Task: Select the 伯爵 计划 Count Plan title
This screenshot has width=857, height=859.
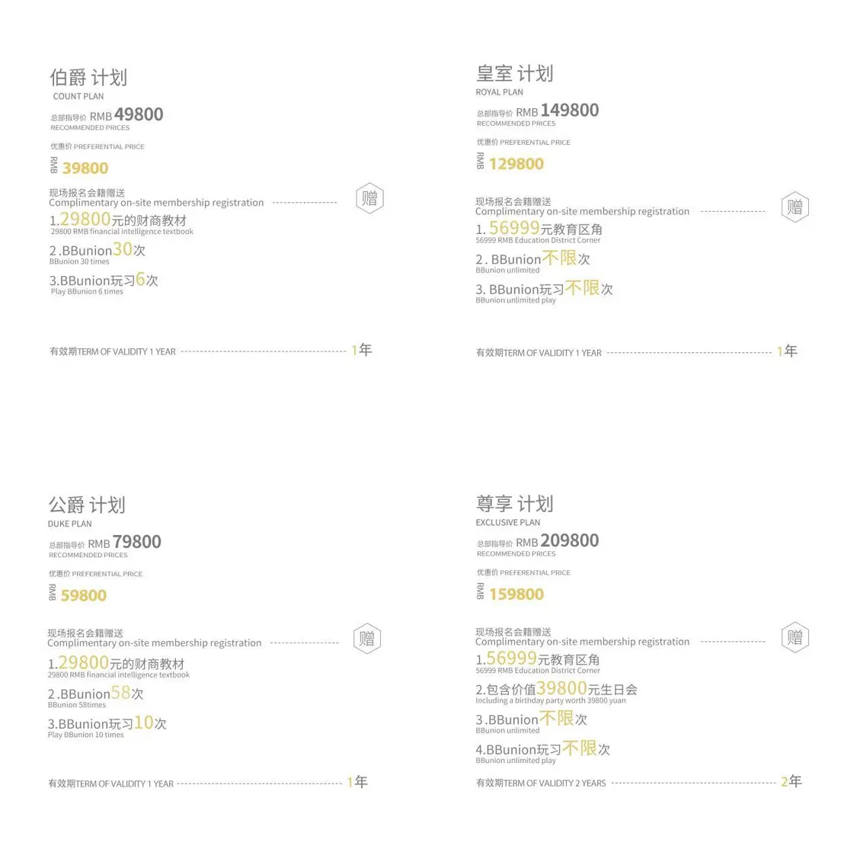Action: point(88,78)
